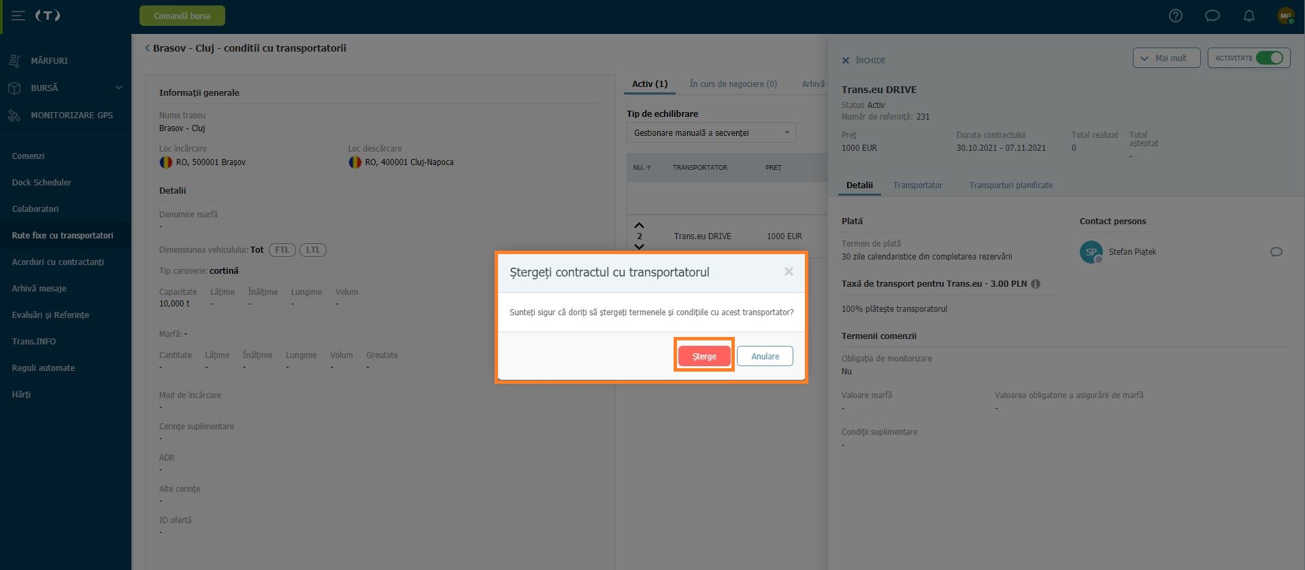The height and width of the screenshot is (570, 1305).
Task: Toggle the Activitate switch
Action: click(x=1270, y=58)
